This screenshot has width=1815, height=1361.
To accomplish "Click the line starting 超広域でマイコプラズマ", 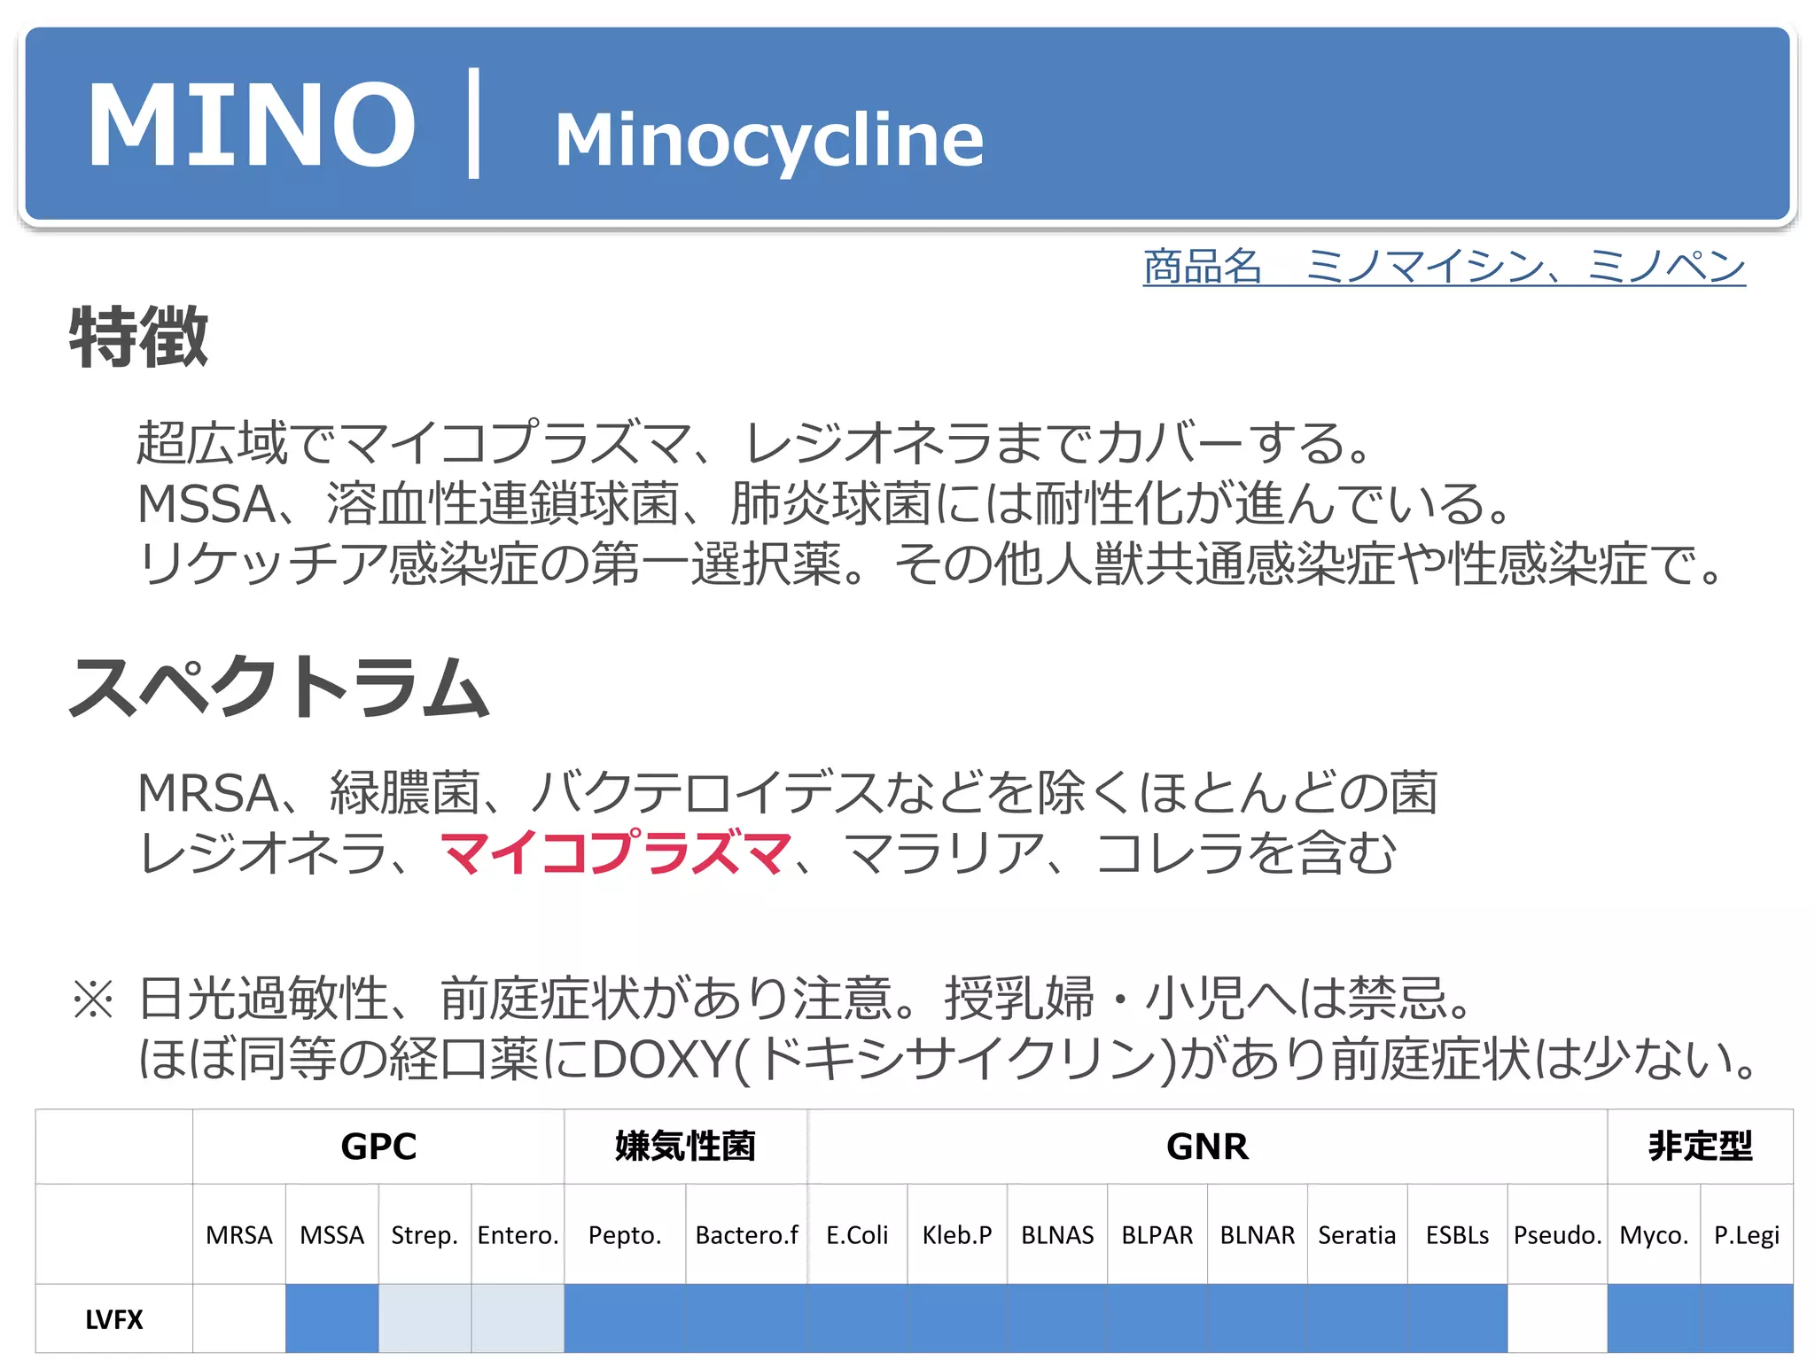I will click(753, 442).
